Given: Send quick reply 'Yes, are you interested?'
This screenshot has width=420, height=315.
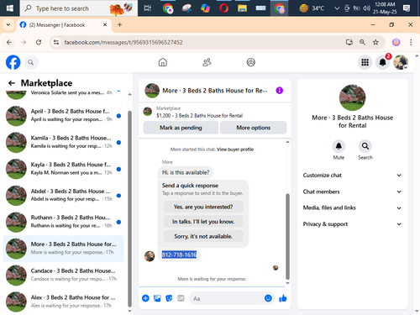Looking at the screenshot, I should (x=203, y=207).
